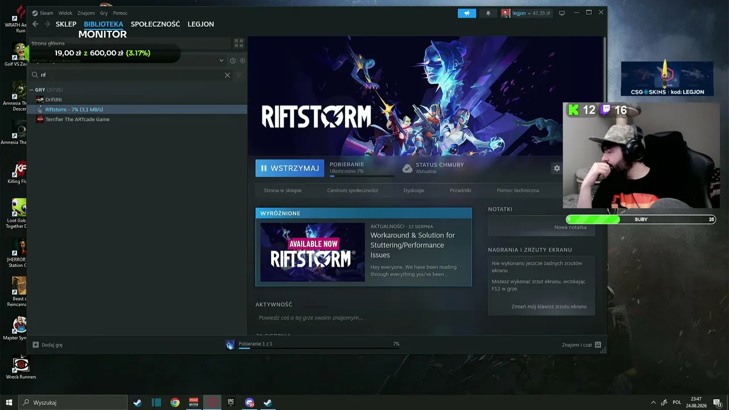Open the Wreck Runners desktop shortcut
The image size is (729, 410).
click(21, 367)
